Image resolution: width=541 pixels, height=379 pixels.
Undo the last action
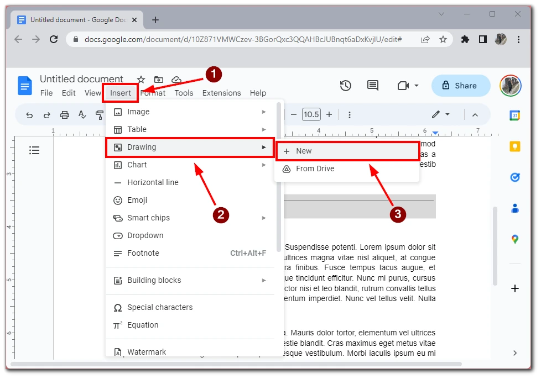coord(29,115)
